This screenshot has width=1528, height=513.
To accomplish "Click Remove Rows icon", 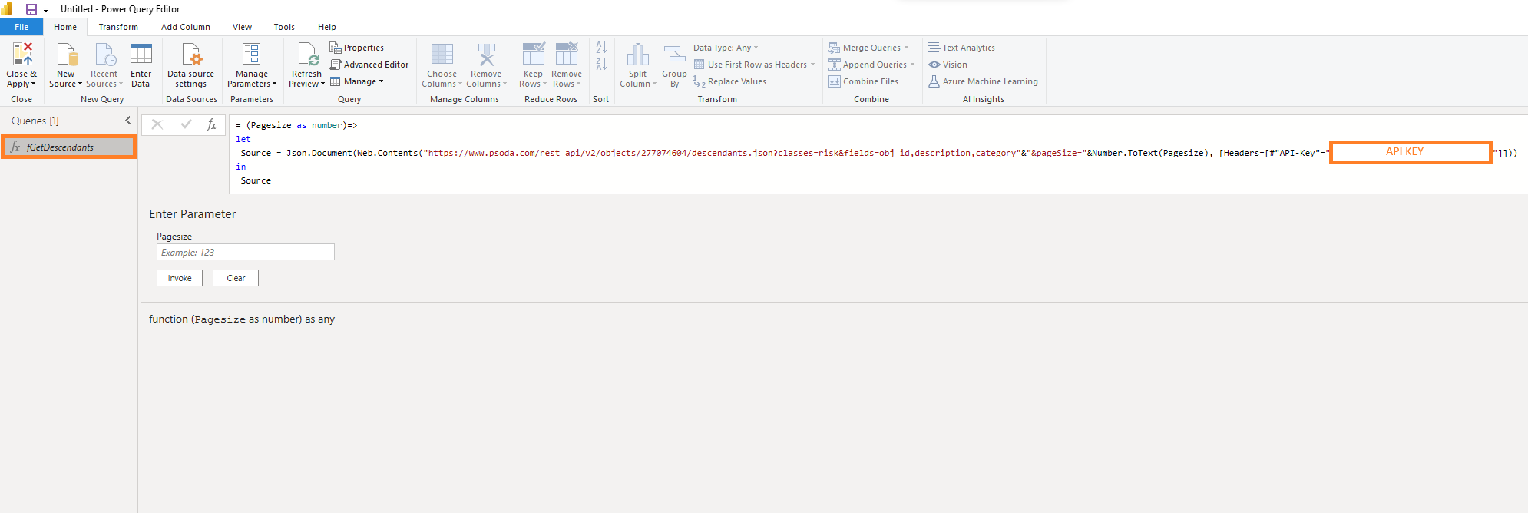I will click(567, 55).
